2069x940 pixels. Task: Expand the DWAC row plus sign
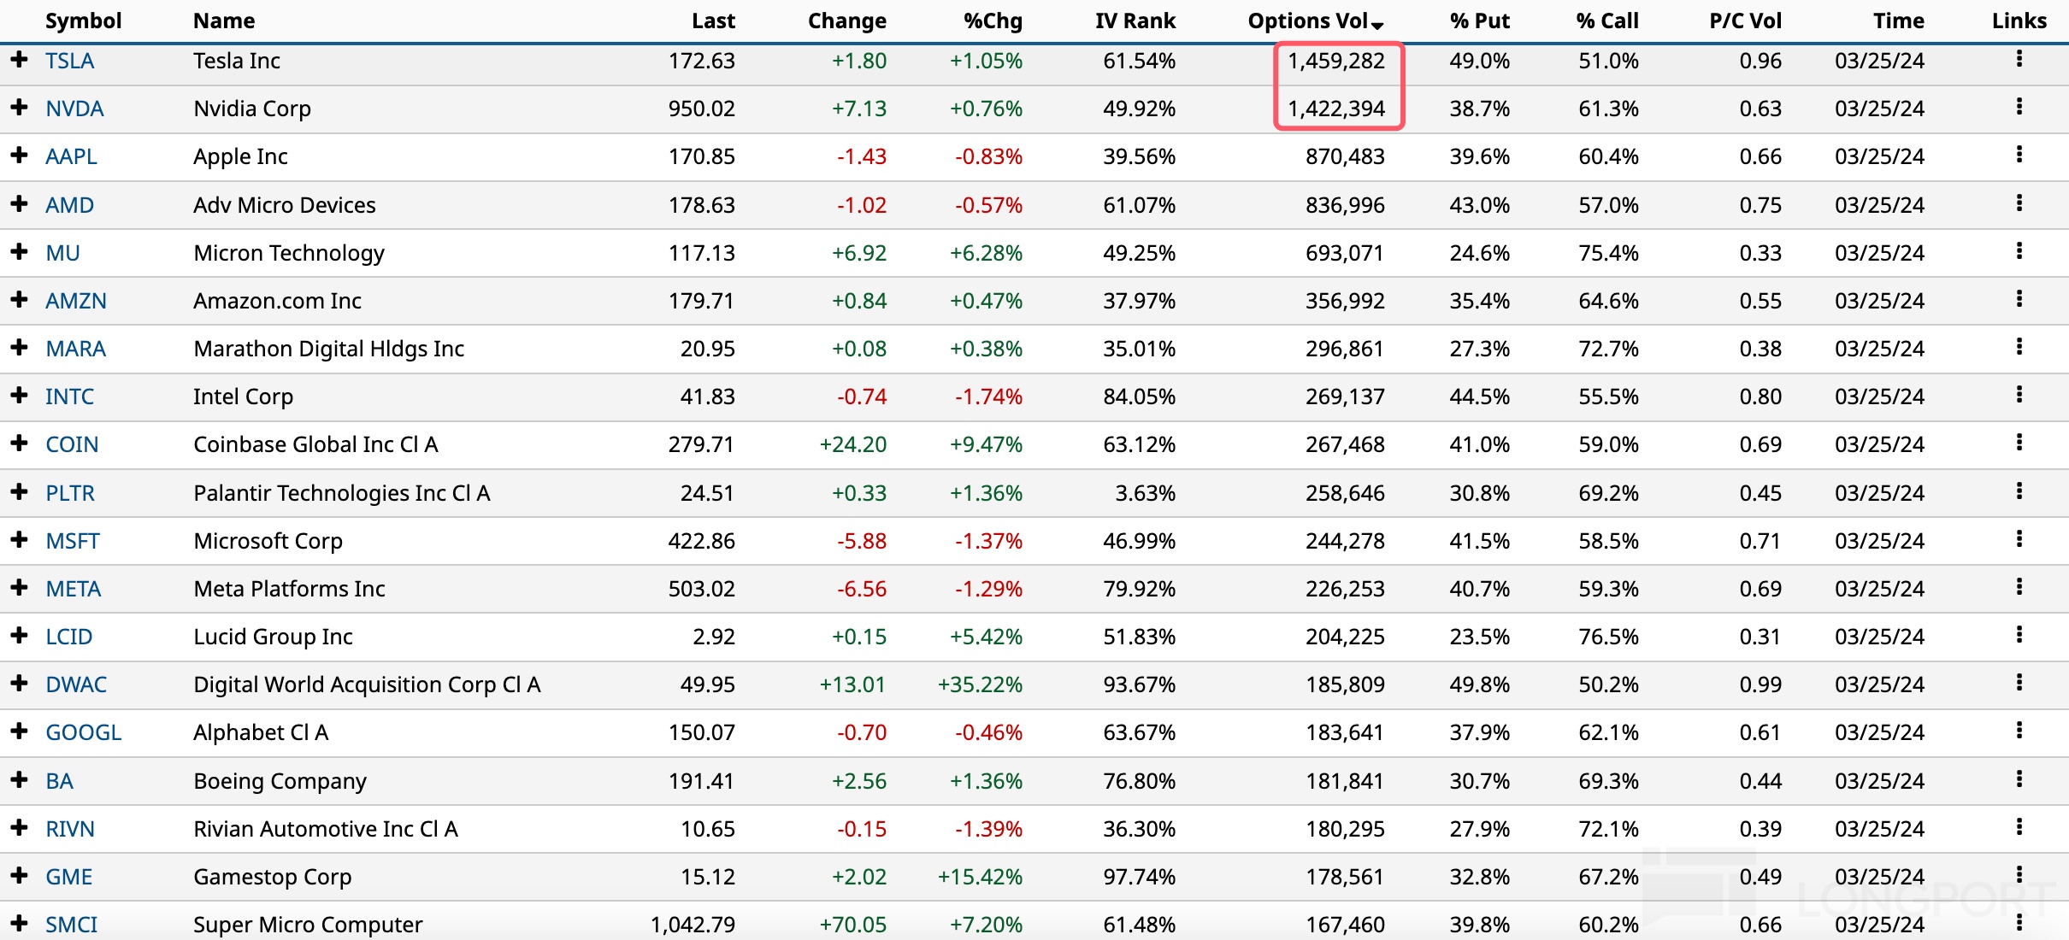pyautogui.click(x=19, y=684)
